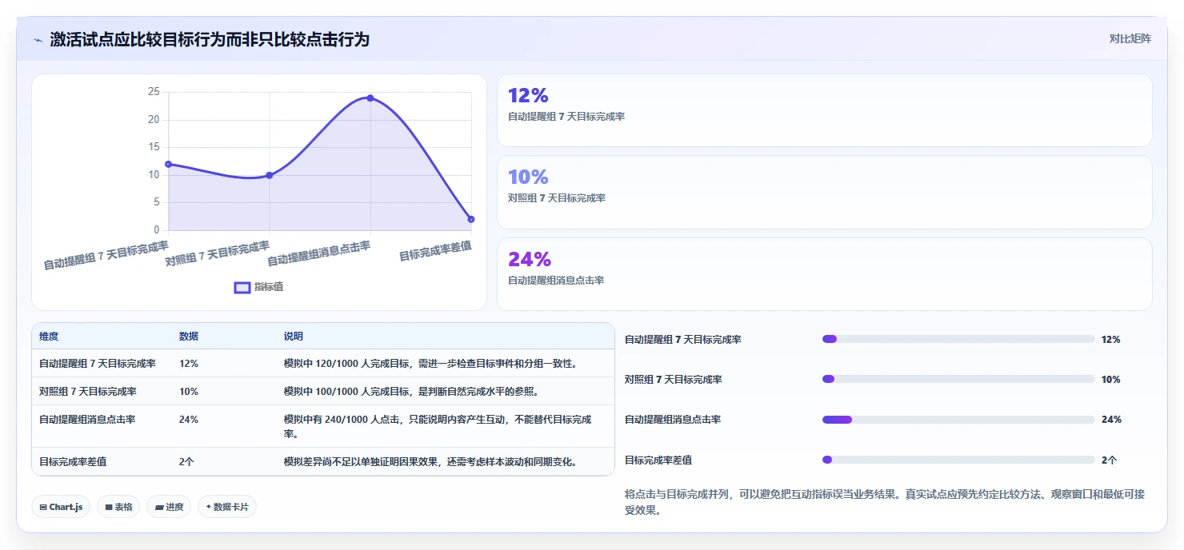This screenshot has height=550, width=1184.
Task: Click the 对比矩阵 label in header
Action: click(x=1130, y=38)
